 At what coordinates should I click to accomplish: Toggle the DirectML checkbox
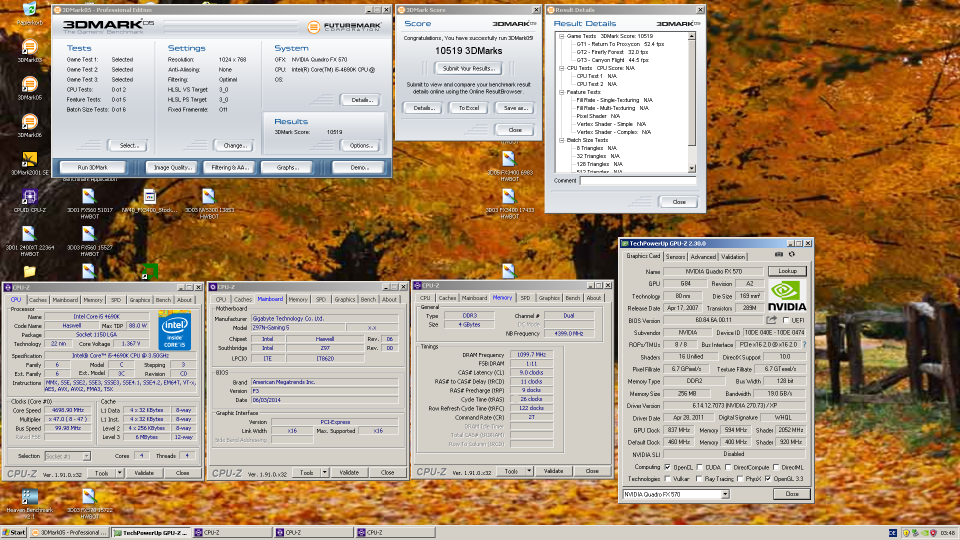pyautogui.click(x=776, y=467)
